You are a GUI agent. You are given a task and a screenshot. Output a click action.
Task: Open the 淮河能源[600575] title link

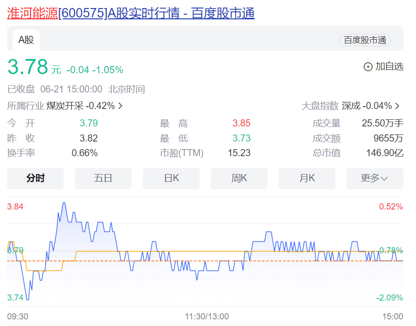(131, 13)
